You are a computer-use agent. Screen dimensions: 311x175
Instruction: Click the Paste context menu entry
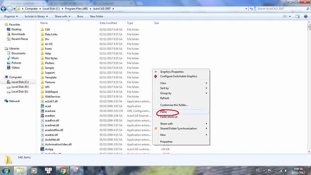(164, 112)
